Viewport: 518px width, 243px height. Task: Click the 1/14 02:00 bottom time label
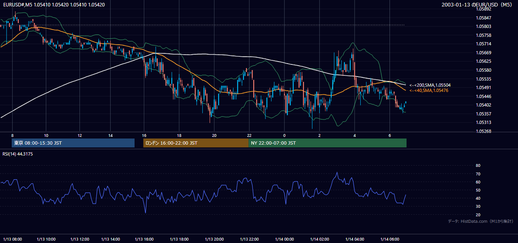pyautogui.click(x=319, y=239)
